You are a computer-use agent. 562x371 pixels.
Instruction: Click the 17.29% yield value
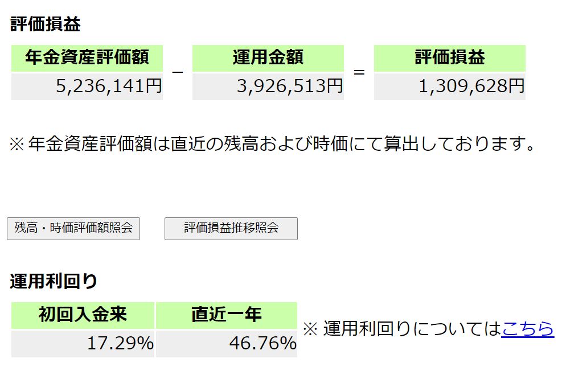(x=83, y=343)
